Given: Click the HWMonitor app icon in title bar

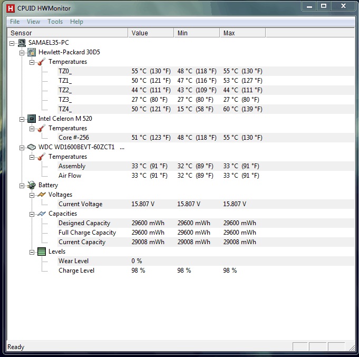Looking at the screenshot, I should [x=10, y=8].
